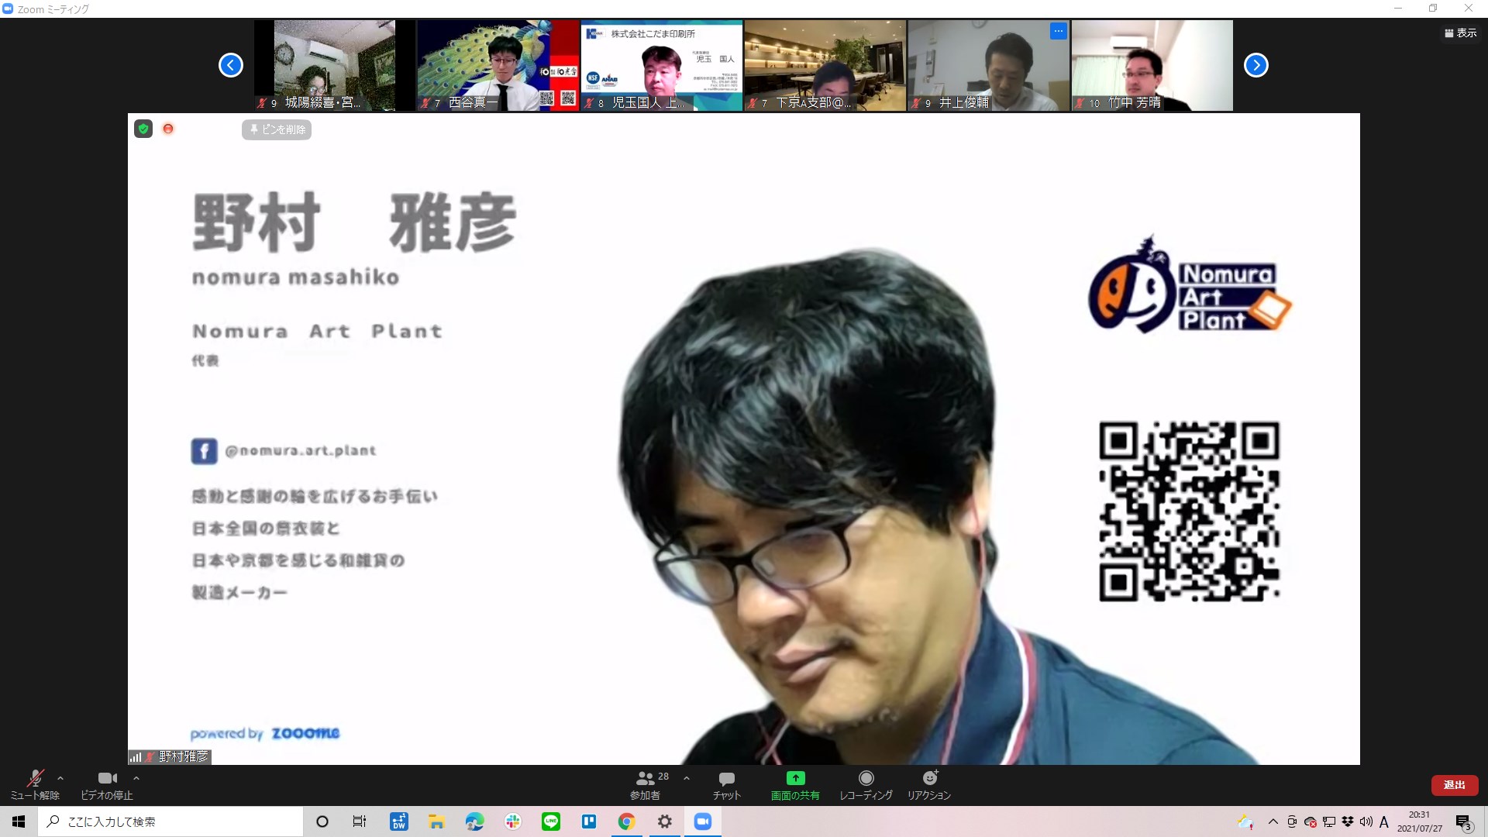The image size is (1488, 837).
Task: Open volume control in system tray
Action: click(x=1366, y=821)
